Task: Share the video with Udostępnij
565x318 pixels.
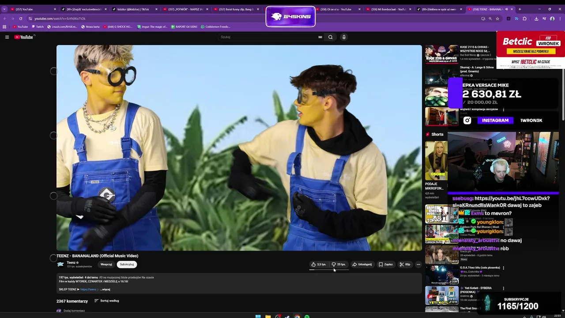Action: point(362,265)
